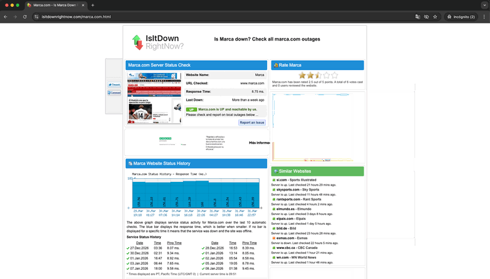
Task: Click the Rate Marca header icon
Action: [x=276, y=65]
